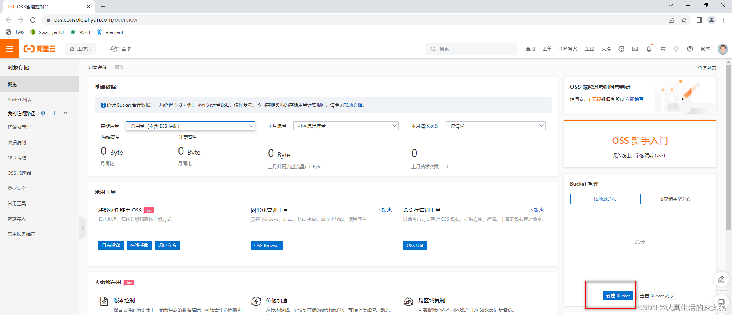
Task: Click the app download icon in top bar
Action: (x=621, y=49)
